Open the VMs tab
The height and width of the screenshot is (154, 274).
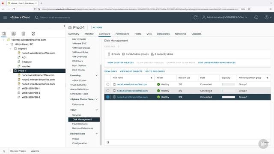point(149,34)
